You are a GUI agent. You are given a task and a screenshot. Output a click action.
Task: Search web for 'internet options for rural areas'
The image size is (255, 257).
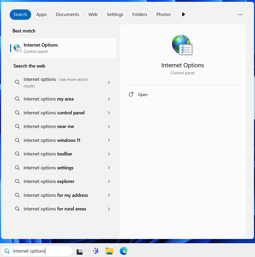click(63, 209)
